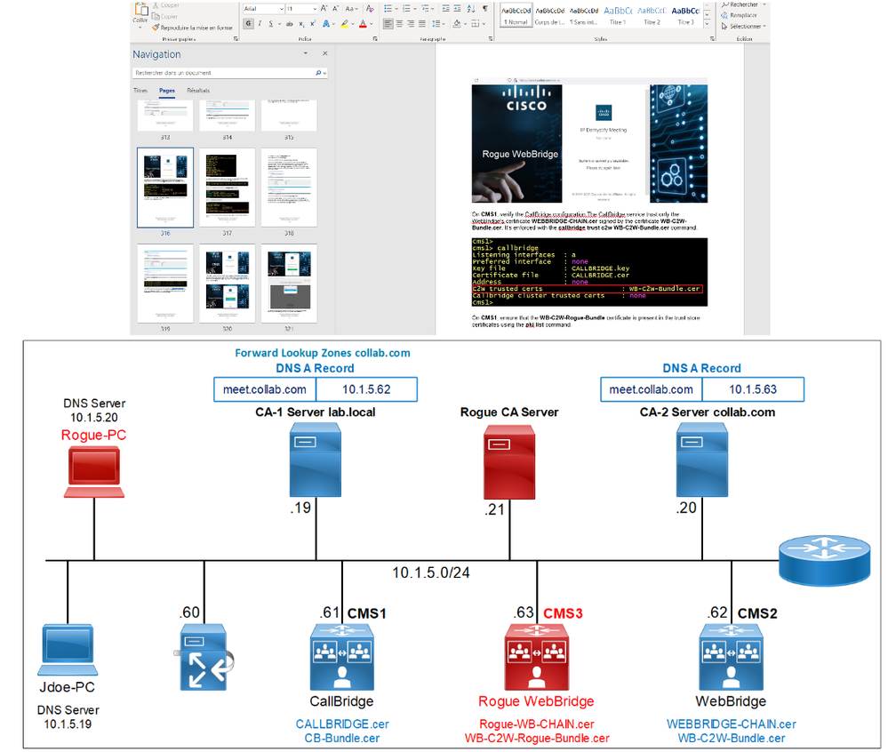Toggle the paragraph marks pilcrow
Viewport: 888px width, 752px height.
[x=485, y=9]
